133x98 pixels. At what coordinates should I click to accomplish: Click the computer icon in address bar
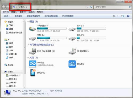(x=14, y=7)
